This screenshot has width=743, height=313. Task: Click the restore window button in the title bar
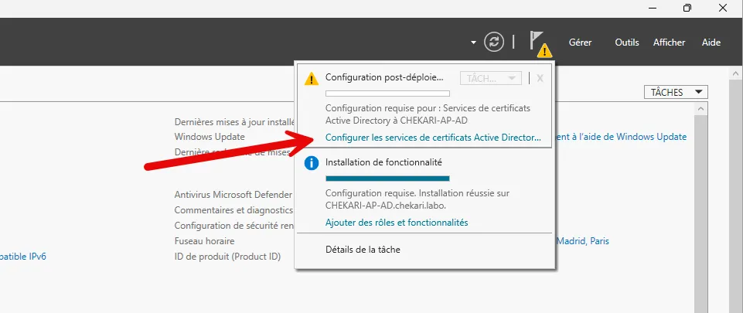click(x=687, y=8)
